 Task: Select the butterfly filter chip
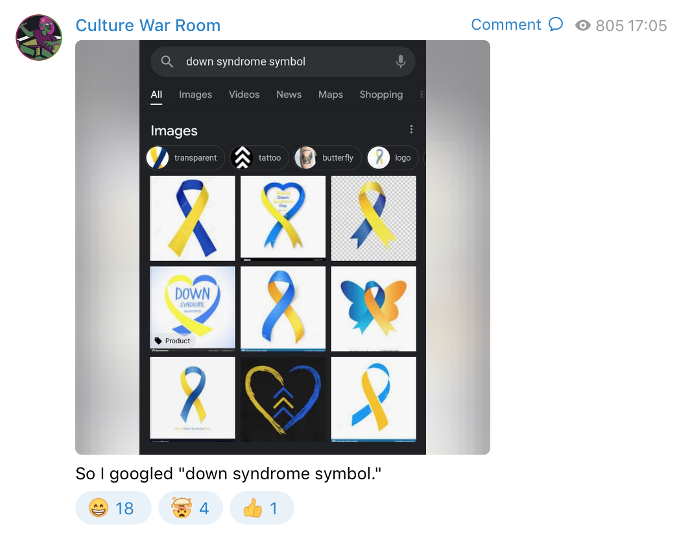coord(327,158)
